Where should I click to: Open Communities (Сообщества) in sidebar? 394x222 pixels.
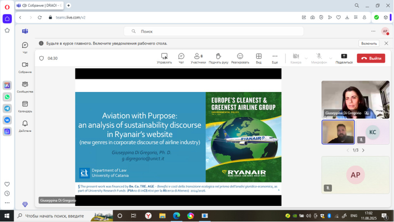(25, 86)
